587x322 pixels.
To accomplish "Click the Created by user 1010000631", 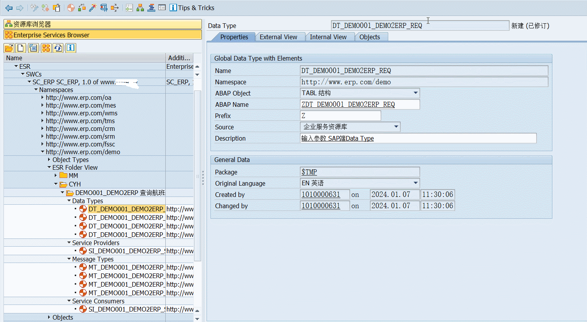I will click(321, 195).
